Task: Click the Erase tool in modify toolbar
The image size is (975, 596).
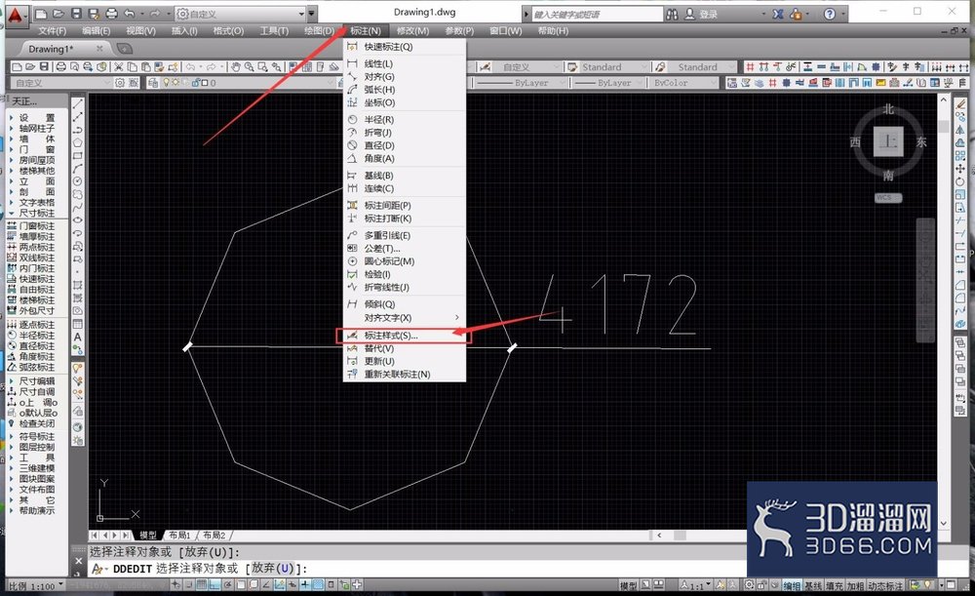Action: pyautogui.click(x=960, y=104)
